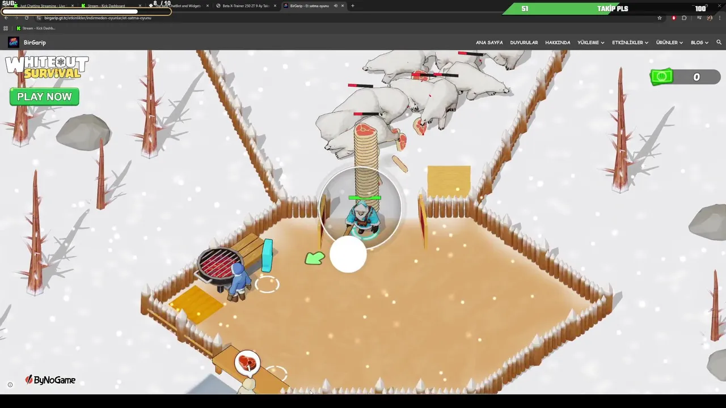Click the green PLAY NOW button
The image size is (726, 408).
(x=44, y=97)
